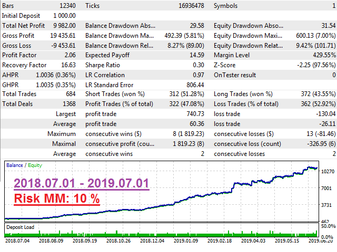The width and height of the screenshot is (337, 252).
Task: Click the Gross Loss value
Action: tap(62, 45)
